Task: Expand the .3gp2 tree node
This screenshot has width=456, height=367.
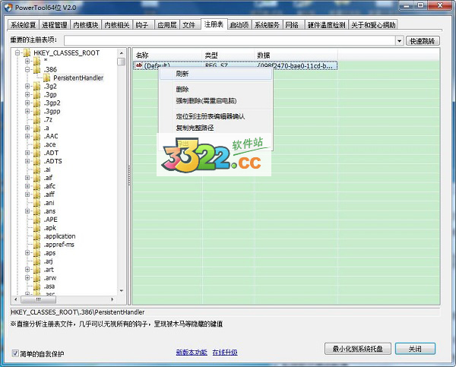Action: coord(27,103)
